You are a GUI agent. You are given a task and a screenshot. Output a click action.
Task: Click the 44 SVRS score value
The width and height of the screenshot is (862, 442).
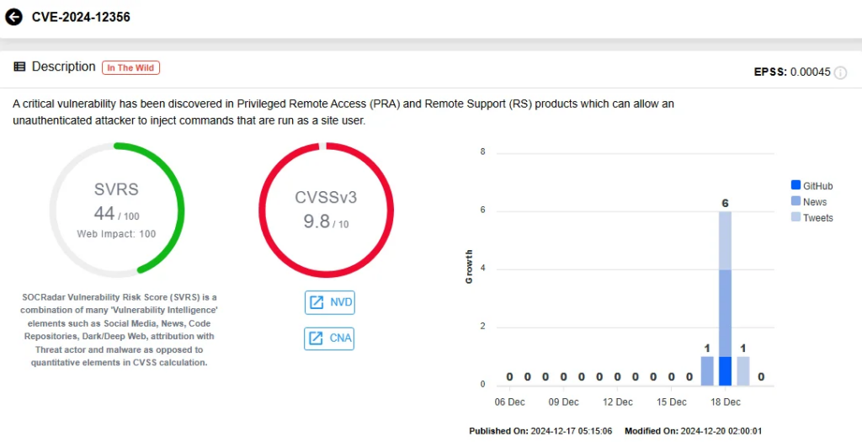tap(104, 213)
